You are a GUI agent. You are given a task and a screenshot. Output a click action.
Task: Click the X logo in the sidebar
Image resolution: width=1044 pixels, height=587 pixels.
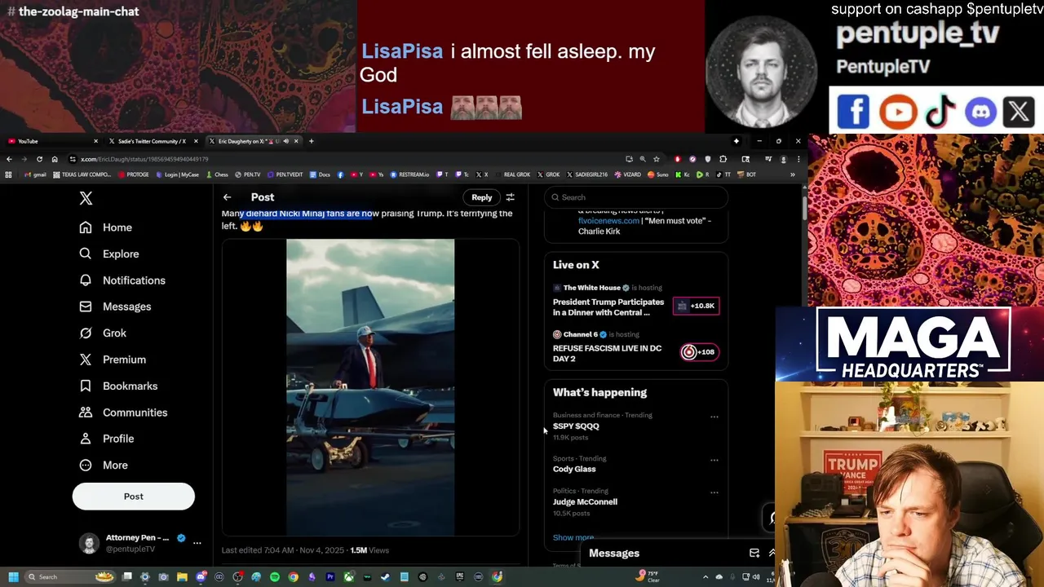[x=86, y=198]
